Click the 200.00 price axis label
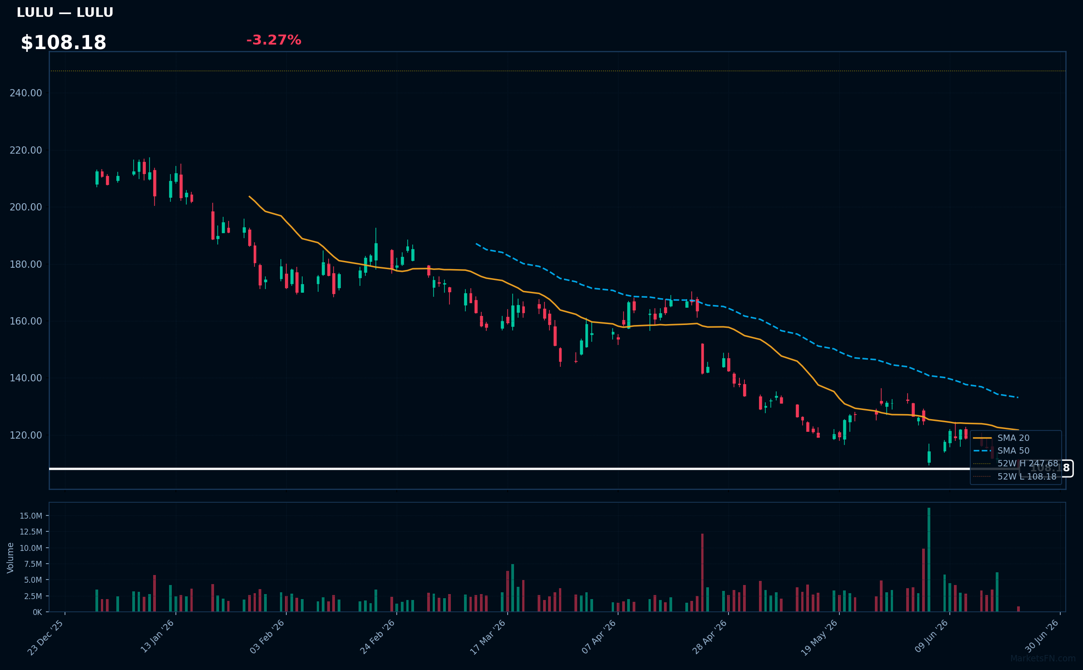 (25, 207)
